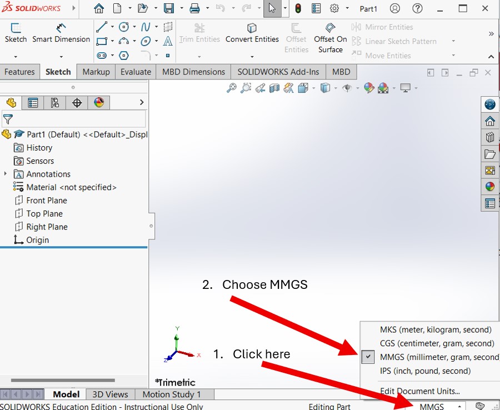Open Design Library in task pane
The height and width of the screenshot is (410, 500).
[x=490, y=137]
